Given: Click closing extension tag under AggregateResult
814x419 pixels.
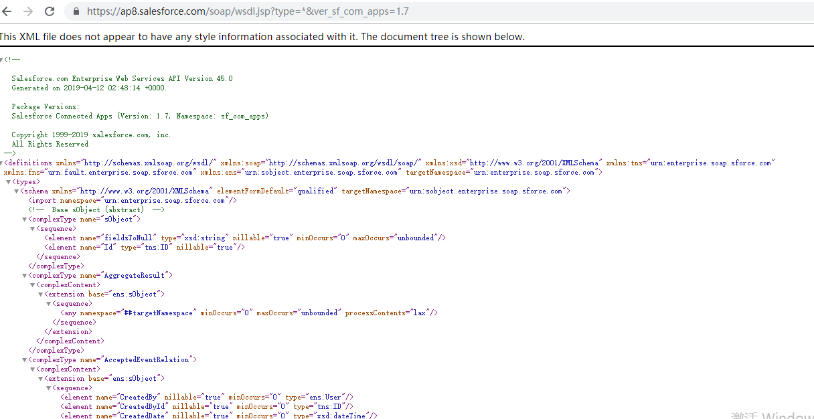Looking at the screenshot, I should (68, 331).
